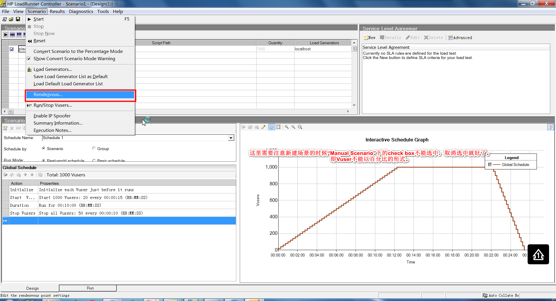556x301 pixels.
Task: Click the Delete Schedule X icon
Action: coord(12,128)
